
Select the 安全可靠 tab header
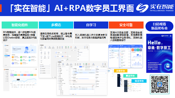coord(126,25)
